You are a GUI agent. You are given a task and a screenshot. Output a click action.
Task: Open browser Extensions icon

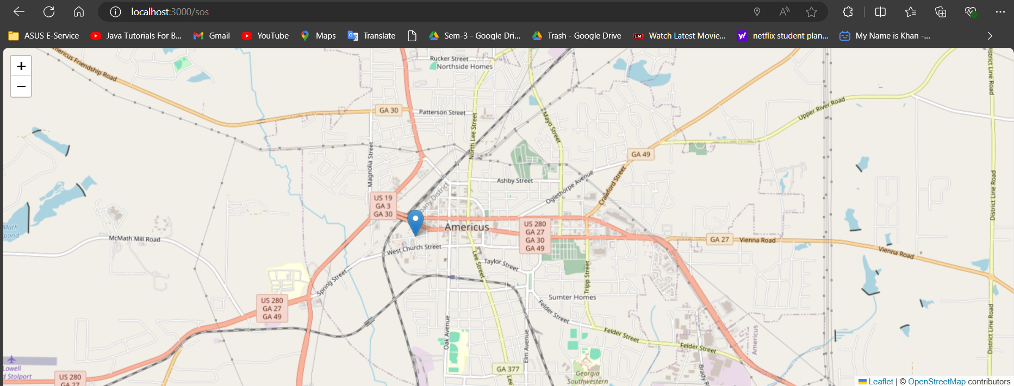[x=848, y=12]
